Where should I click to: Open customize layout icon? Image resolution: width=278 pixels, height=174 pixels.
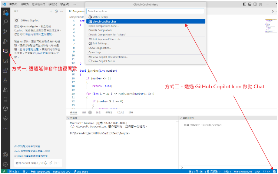[260, 4]
